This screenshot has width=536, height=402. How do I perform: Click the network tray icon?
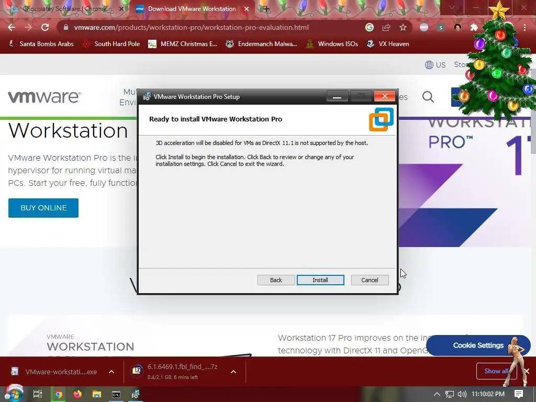point(450,394)
